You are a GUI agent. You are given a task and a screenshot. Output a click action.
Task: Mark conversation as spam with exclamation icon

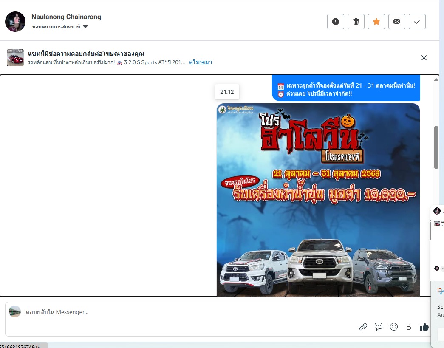click(x=335, y=22)
